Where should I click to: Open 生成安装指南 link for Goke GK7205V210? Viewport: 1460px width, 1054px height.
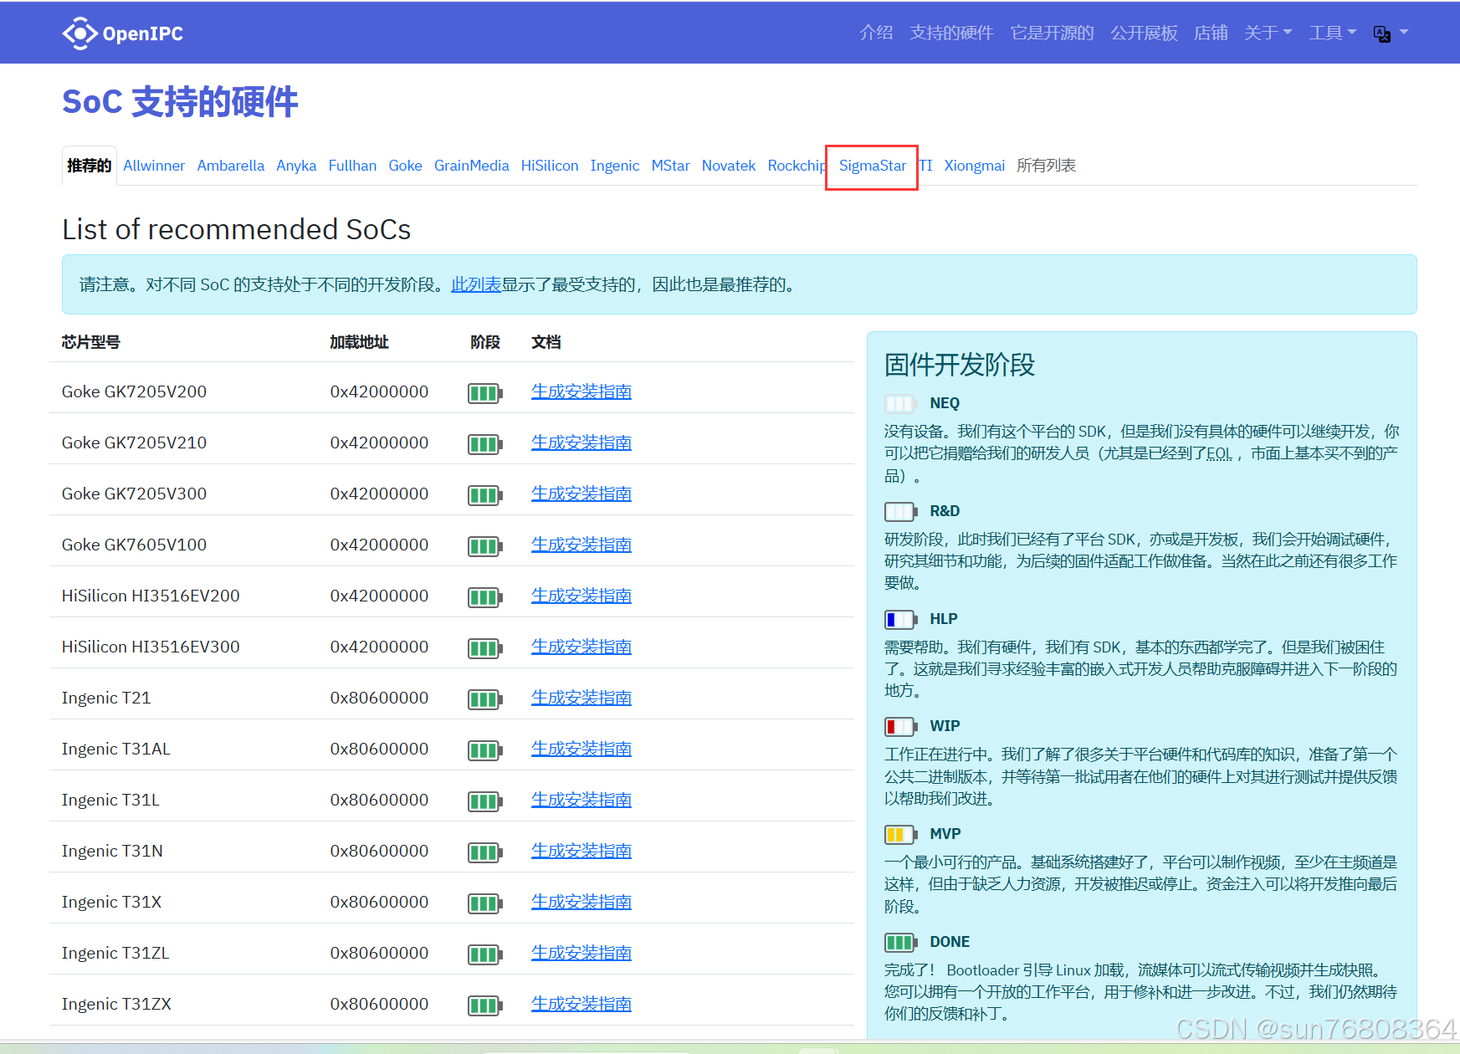[581, 443]
